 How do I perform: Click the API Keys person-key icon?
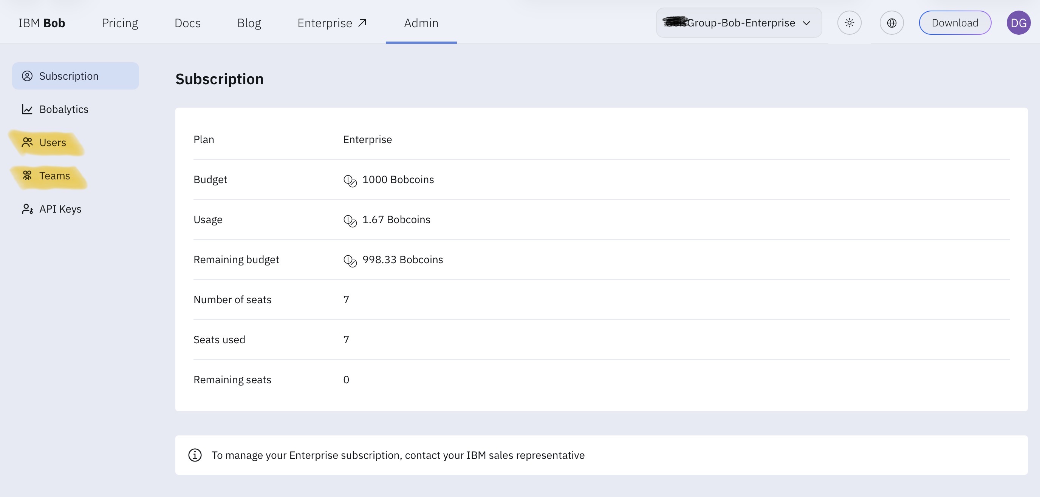[27, 209]
